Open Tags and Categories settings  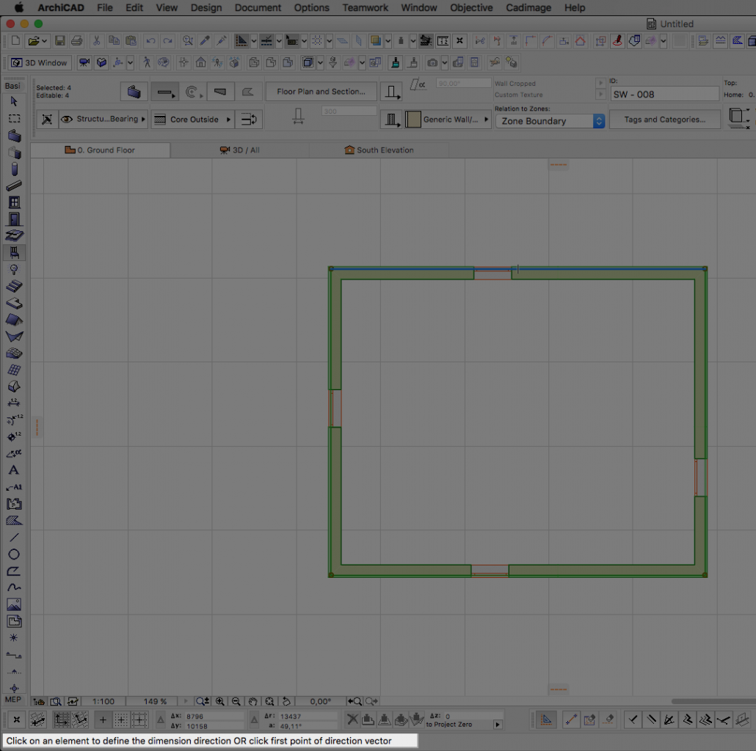(664, 120)
